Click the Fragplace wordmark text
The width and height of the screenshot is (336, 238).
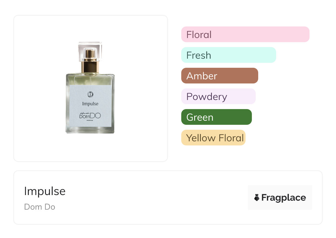284,198
